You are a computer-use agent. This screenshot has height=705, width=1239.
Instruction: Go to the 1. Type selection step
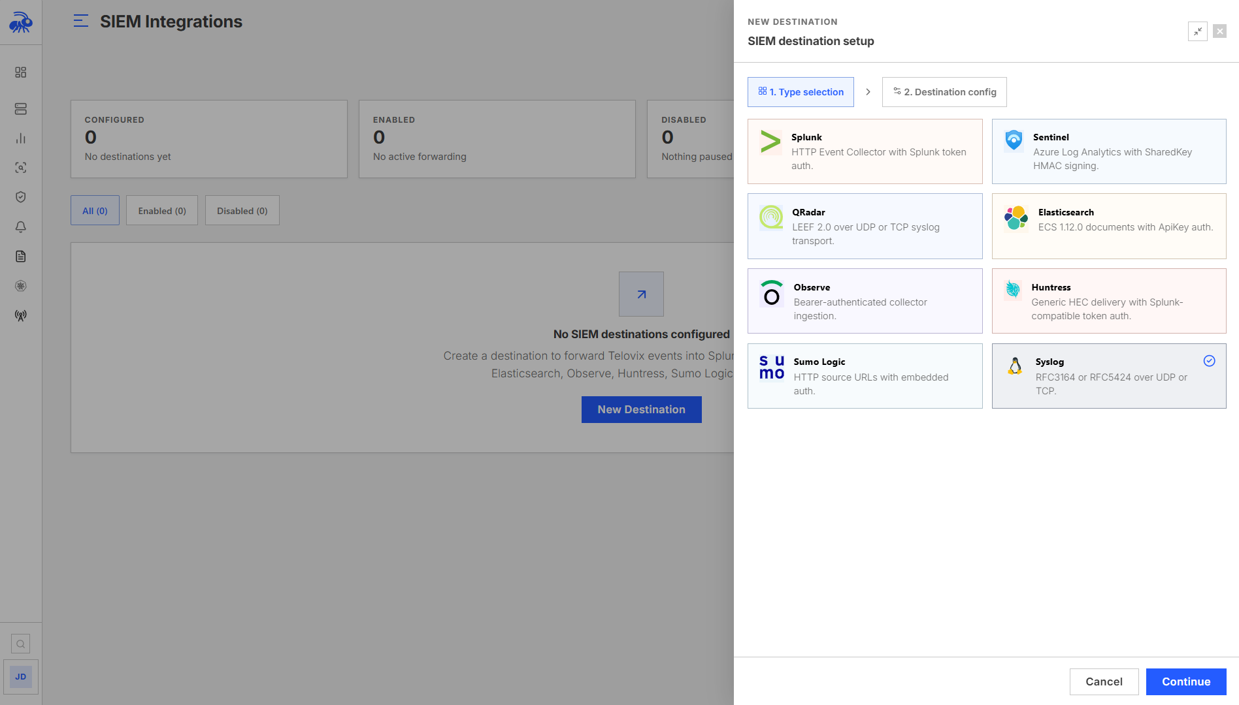(801, 92)
